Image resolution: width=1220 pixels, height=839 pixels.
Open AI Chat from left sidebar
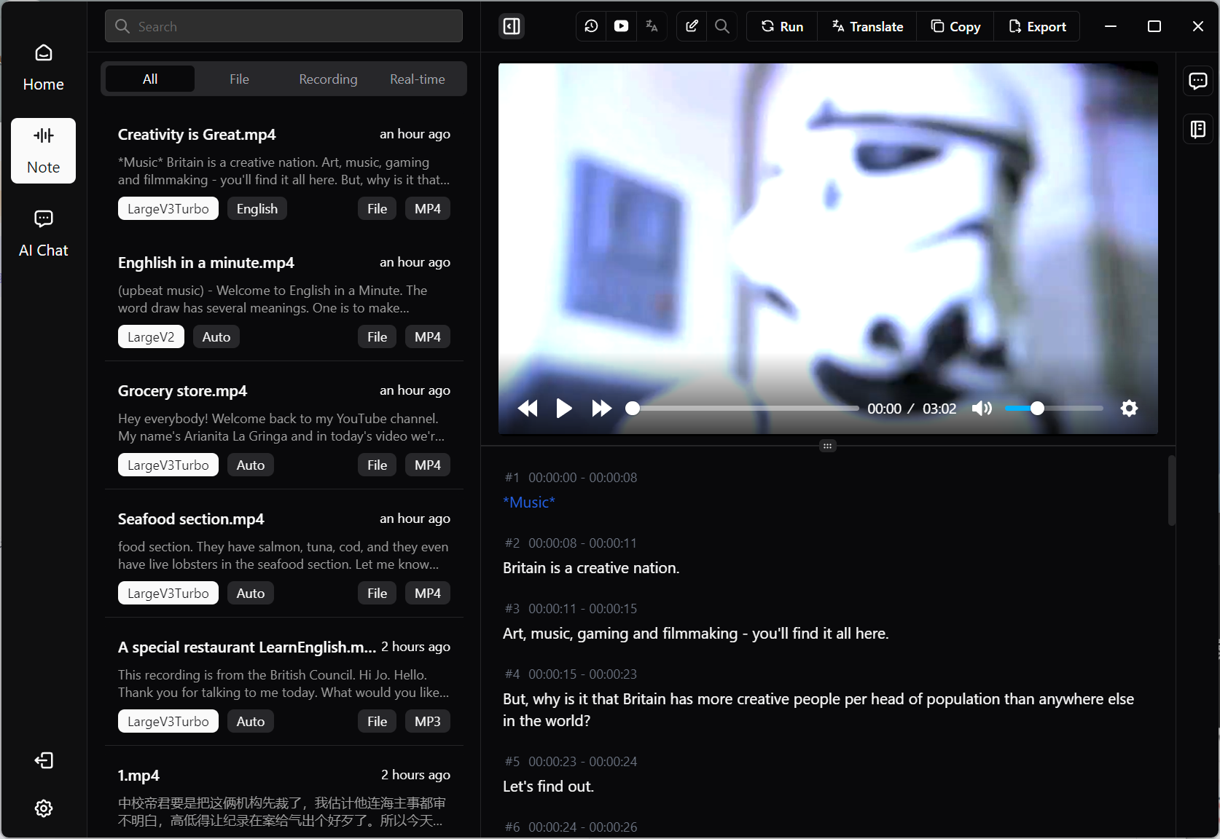tap(43, 233)
